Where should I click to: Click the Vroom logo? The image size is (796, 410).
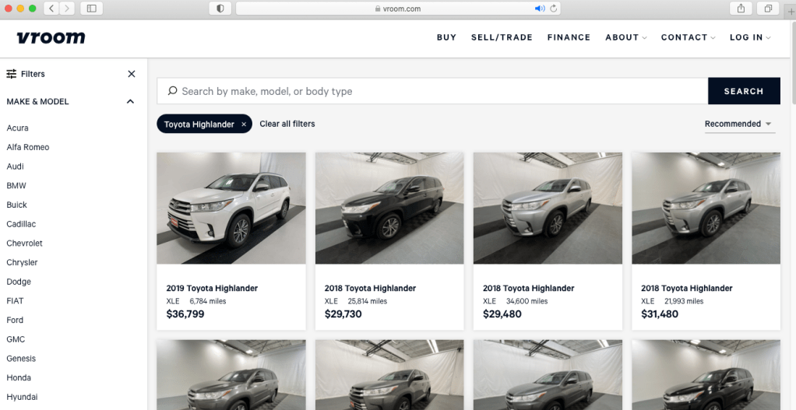tap(51, 37)
